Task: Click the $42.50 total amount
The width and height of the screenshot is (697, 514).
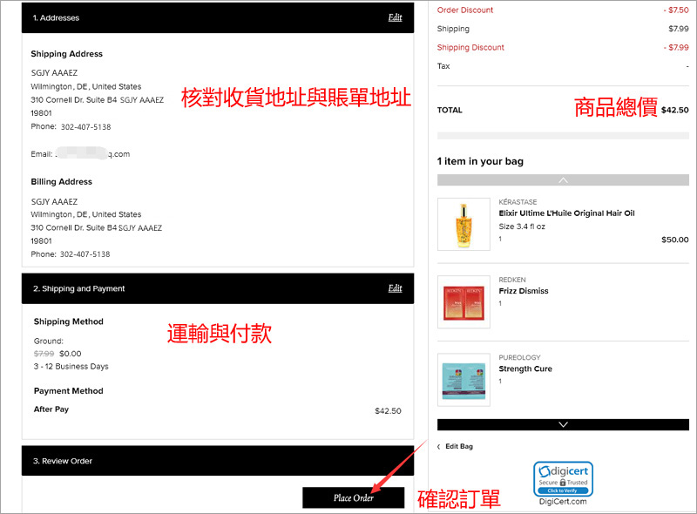Action: [674, 111]
